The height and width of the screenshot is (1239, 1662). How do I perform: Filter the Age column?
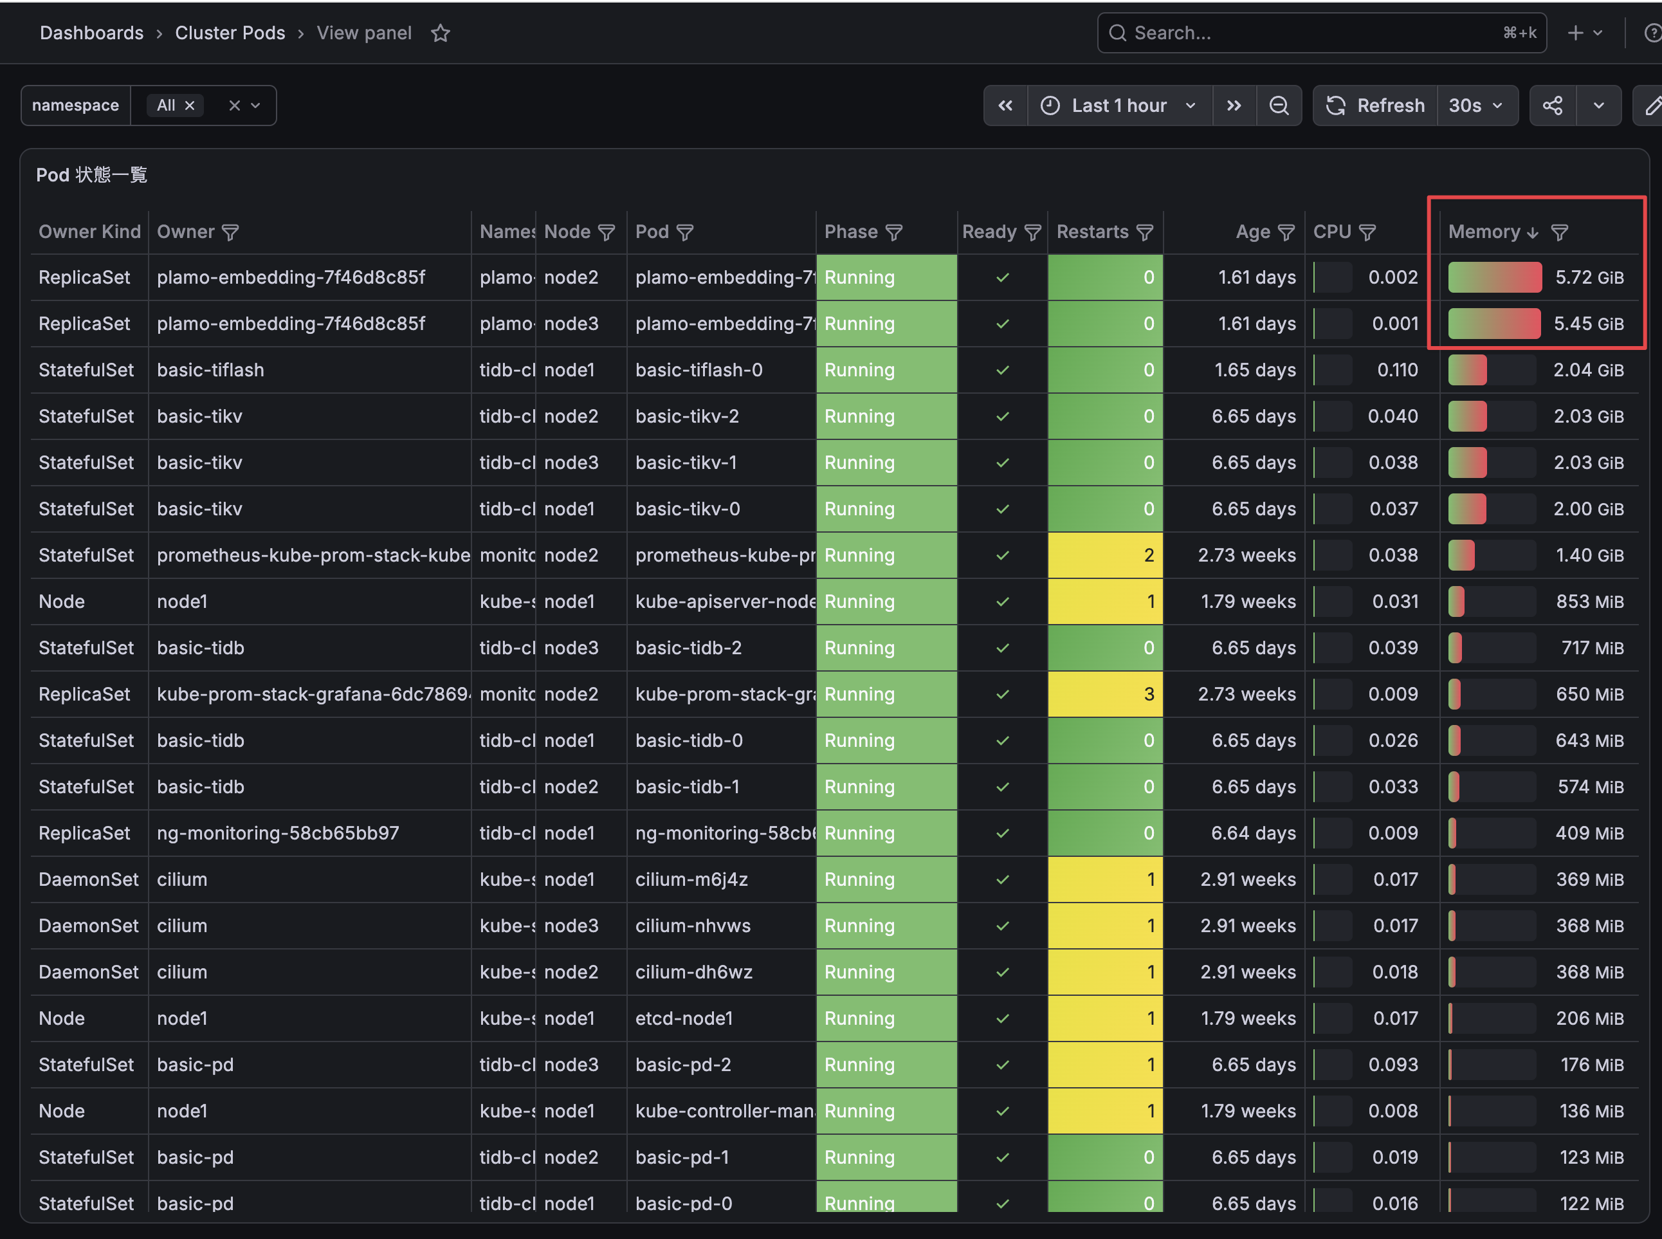click(x=1286, y=232)
